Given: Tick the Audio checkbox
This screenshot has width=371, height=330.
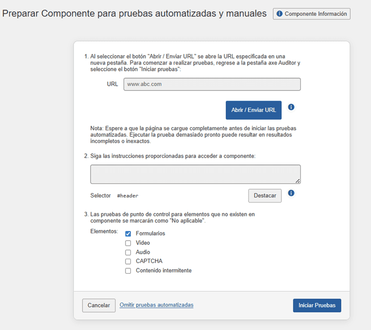Looking at the screenshot, I should click(128, 252).
